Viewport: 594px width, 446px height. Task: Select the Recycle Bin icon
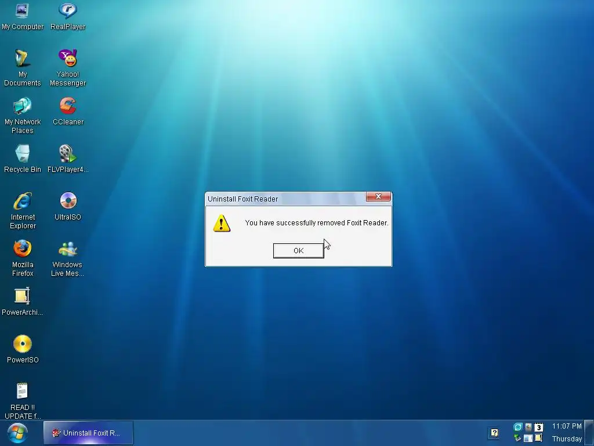pos(23,159)
